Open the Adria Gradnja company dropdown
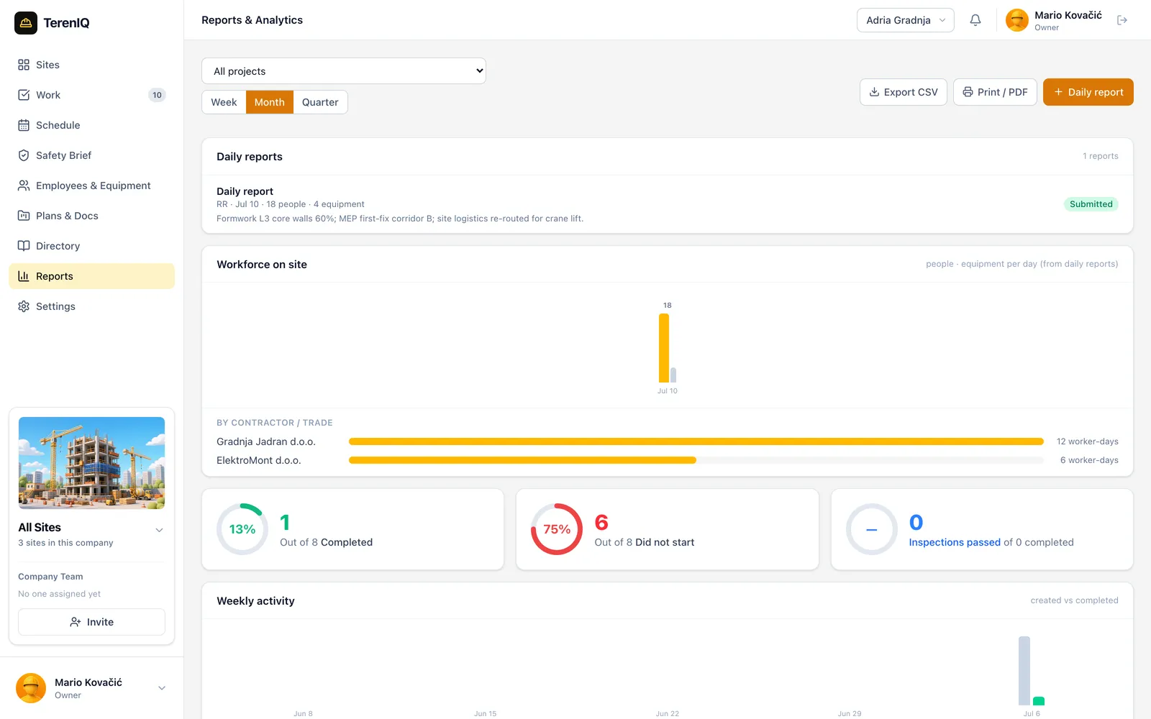The height and width of the screenshot is (719, 1151). tap(906, 20)
